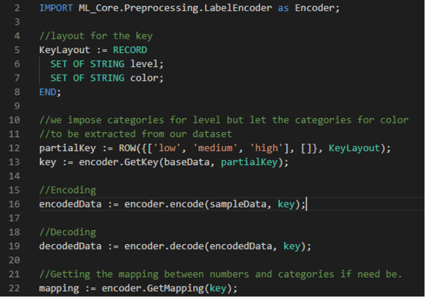425x297 pixels.
Task: Click the RECORD keyword
Action: click(x=130, y=50)
